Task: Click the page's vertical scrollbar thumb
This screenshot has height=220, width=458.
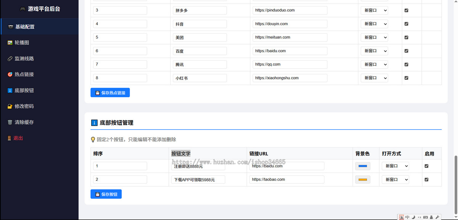Action: [456, 185]
